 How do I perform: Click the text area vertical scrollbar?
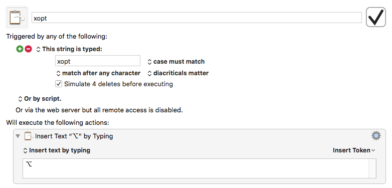tap(372, 168)
